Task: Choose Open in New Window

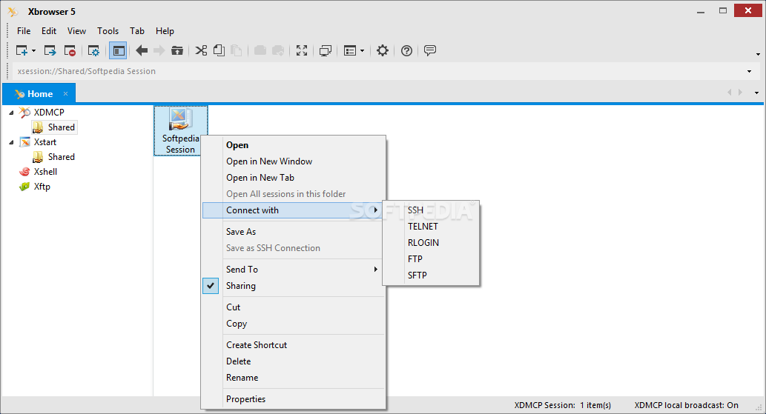Action: tap(293, 161)
